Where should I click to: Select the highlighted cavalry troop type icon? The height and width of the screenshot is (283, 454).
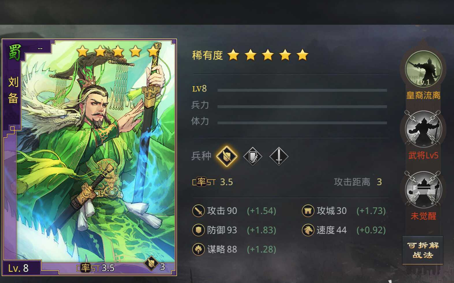tap(227, 156)
